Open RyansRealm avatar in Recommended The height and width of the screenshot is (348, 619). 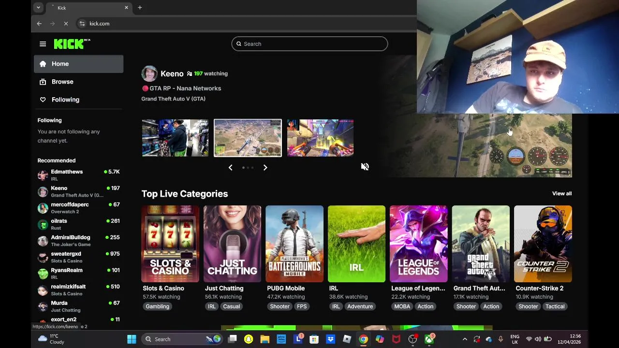pos(43,274)
